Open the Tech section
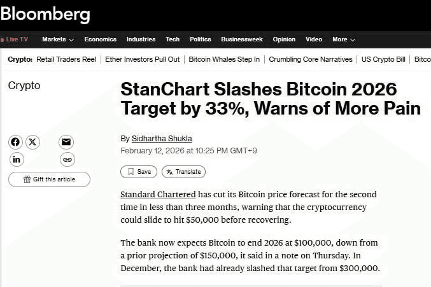431x287 pixels. coord(173,39)
